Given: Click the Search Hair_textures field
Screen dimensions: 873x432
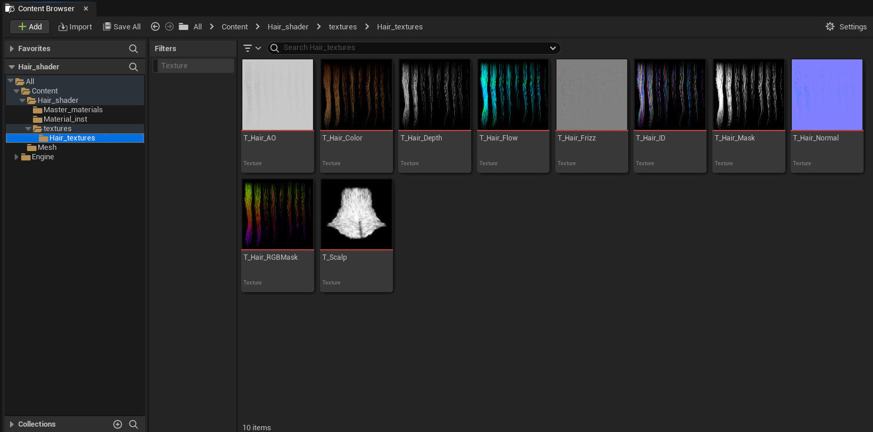Looking at the screenshot, I should pos(414,48).
